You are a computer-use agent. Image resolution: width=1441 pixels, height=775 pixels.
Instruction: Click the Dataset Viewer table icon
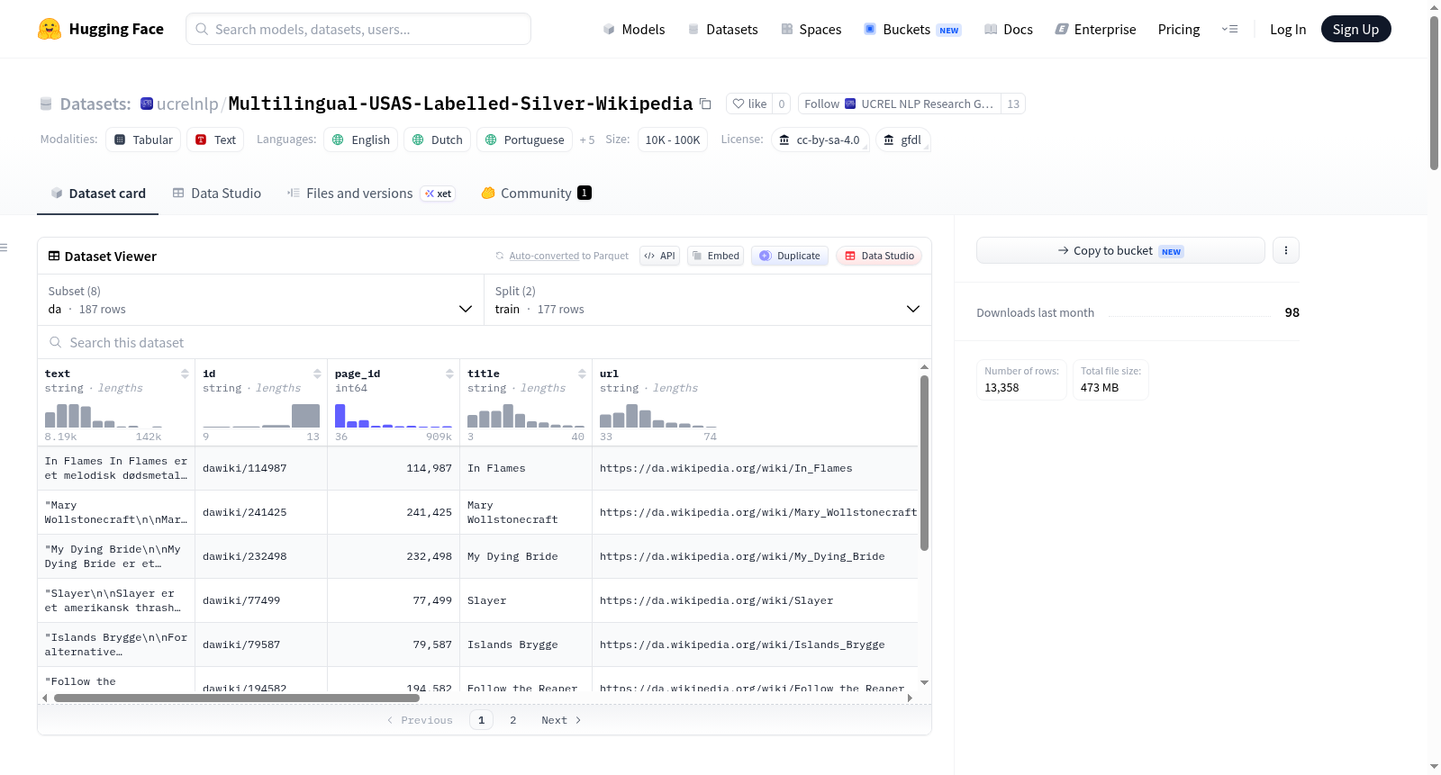[x=54, y=257]
